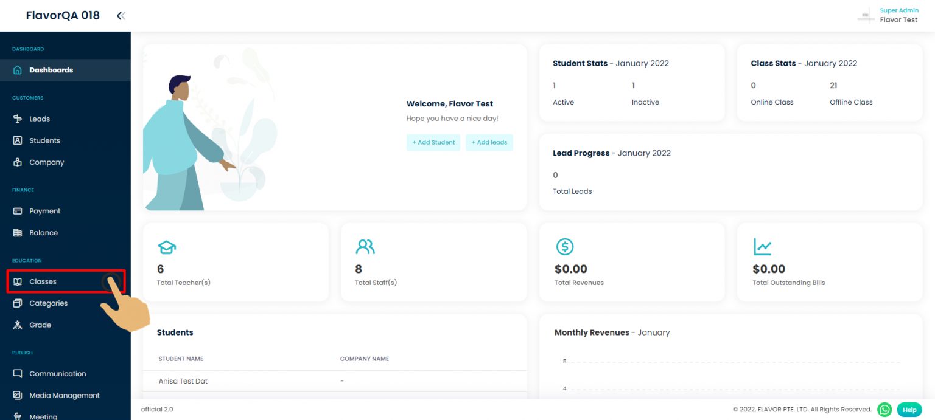935x420 pixels.
Task: Click the Grade sidebar icon
Action: (x=18, y=325)
